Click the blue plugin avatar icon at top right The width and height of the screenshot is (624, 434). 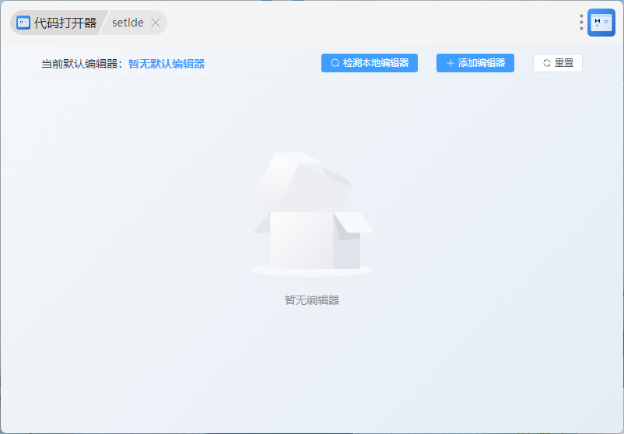pyautogui.click(x=601, y=23)
